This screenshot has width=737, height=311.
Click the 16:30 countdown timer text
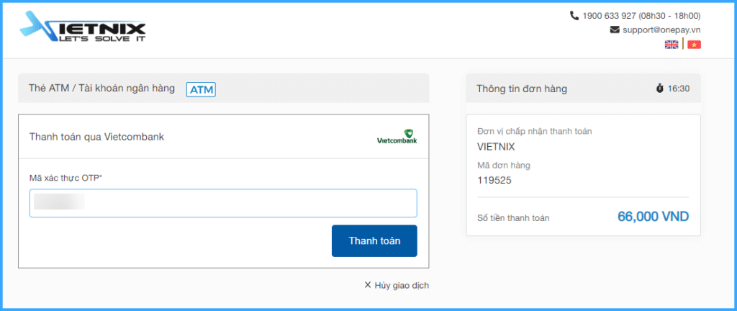coord(679,89)
